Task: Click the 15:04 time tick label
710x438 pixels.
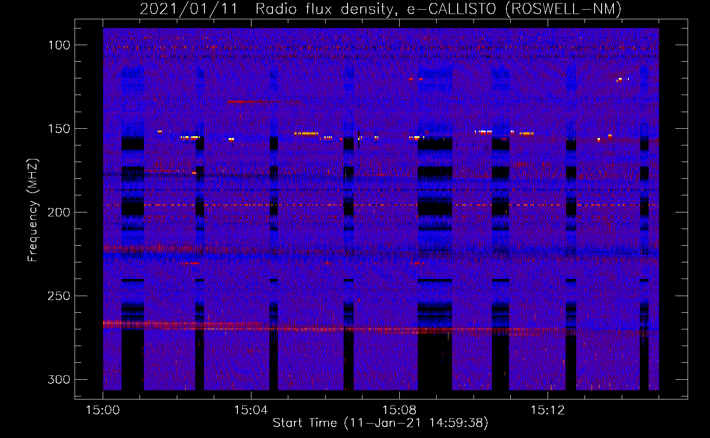Action: (251, 410)
